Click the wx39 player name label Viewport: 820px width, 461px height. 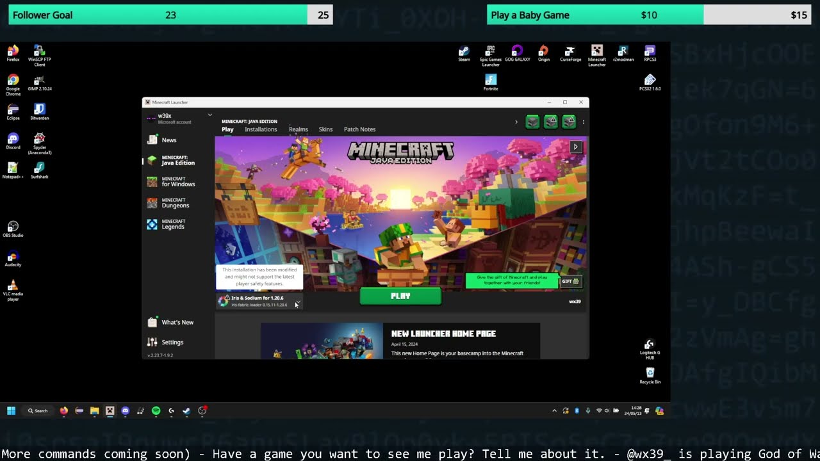(x=575, y=302)
